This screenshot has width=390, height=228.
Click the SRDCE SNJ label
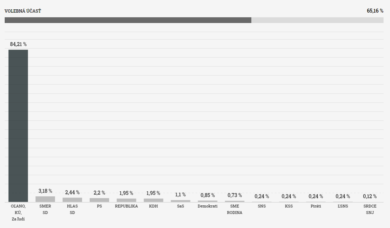(x=370, y=209)
